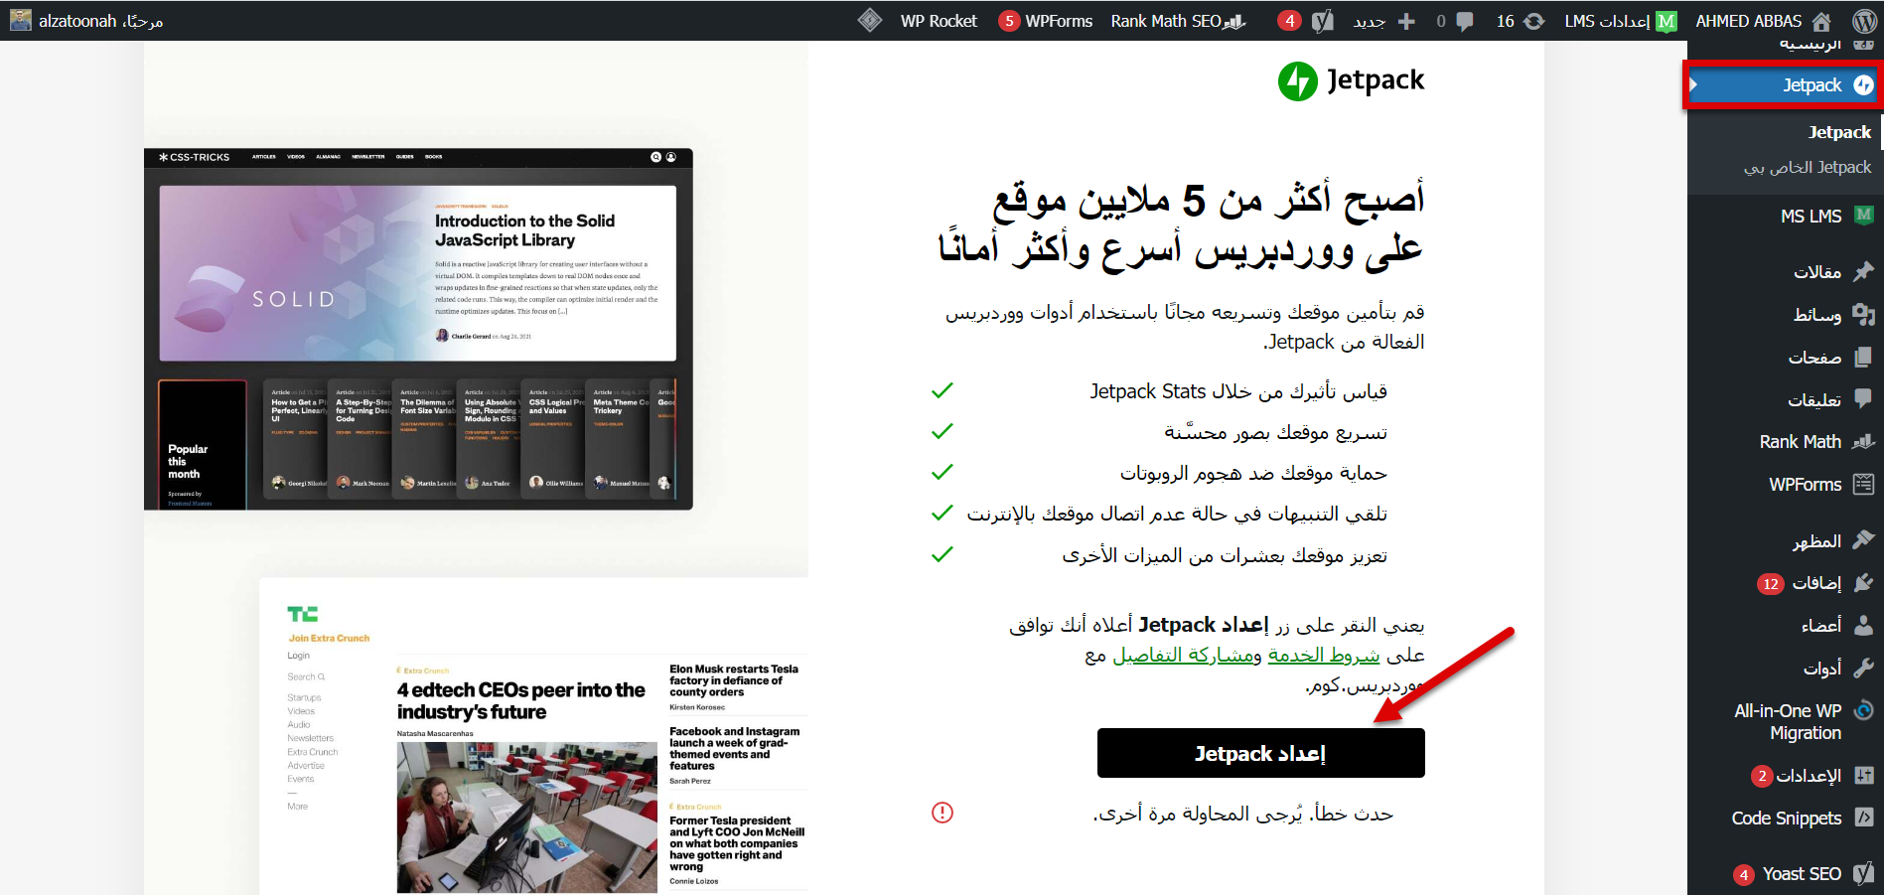Image resolution: width=1884 pixels, height=895 pixels.
Task: Click the red error warning icon
Action: tap(942, 813)
